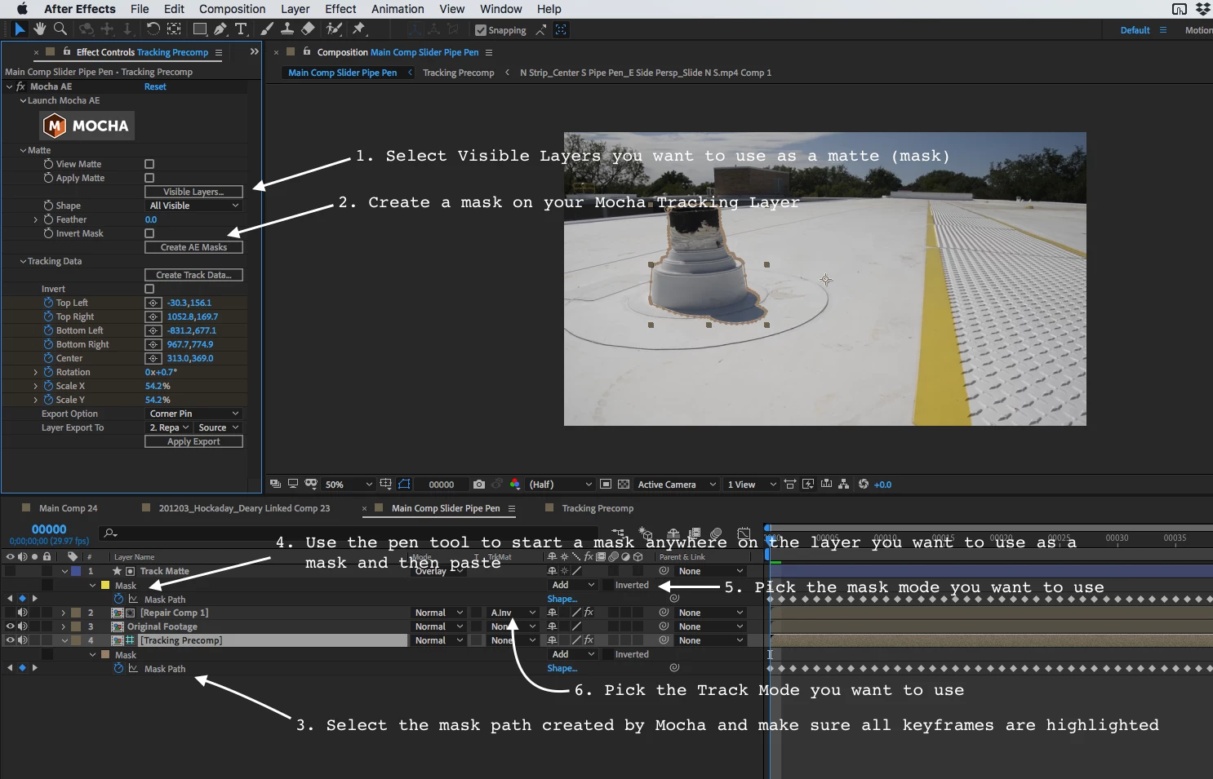Select the Puppet Pin tool
Screen dimensions: 1213x779
click(358, 29)
